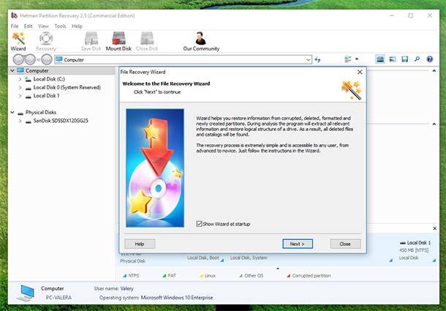This screenshot has height=311, width=446.
Task: Click the refresh icon beside the address bar
Action: click(x=318, y=59)
